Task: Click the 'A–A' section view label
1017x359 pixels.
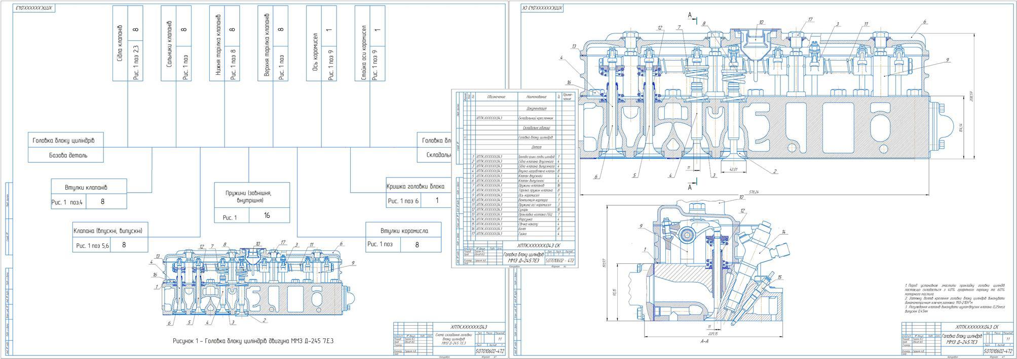Action: point(704,342)
